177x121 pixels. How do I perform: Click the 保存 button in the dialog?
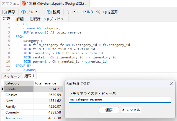click(x=109, y=110)
